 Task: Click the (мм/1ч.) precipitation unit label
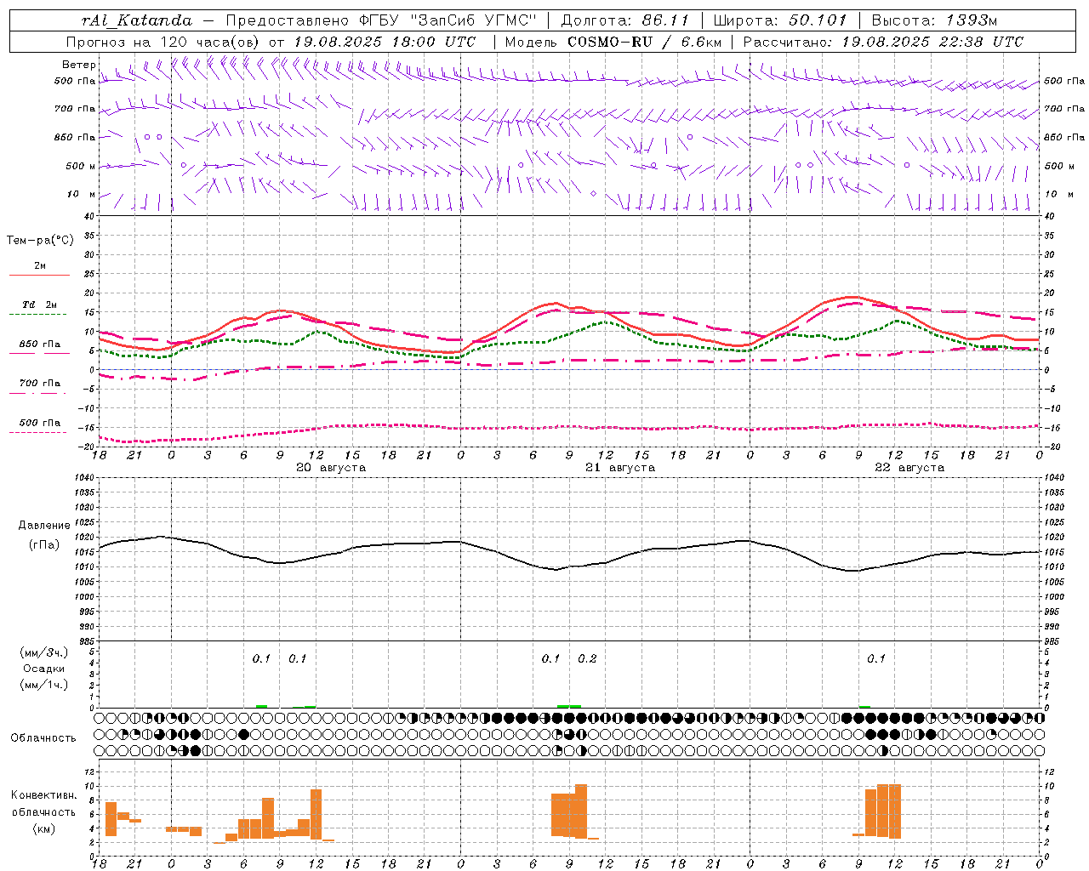(44, 685)
